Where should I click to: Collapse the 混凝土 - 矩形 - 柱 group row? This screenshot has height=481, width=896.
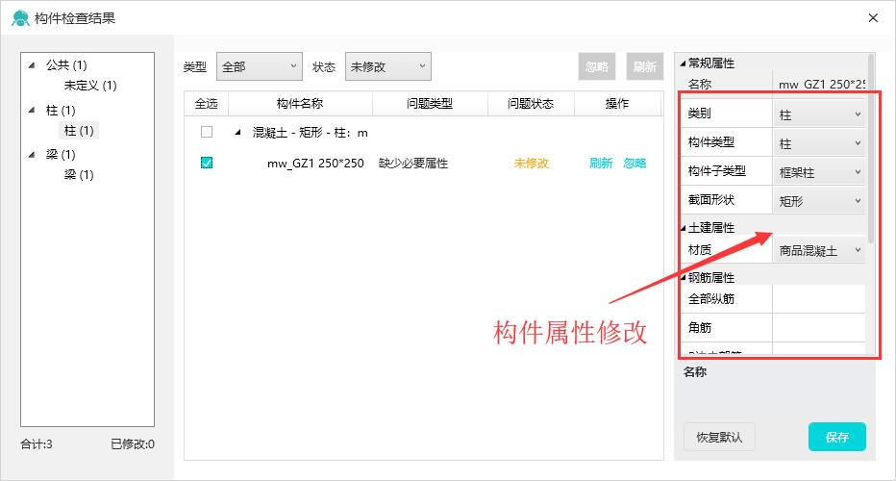click(238, 133)
